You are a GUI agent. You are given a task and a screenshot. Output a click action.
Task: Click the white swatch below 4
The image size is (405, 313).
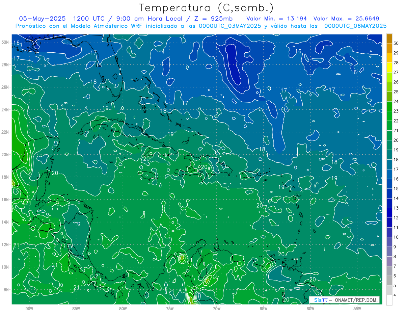(x=389, y=300)
